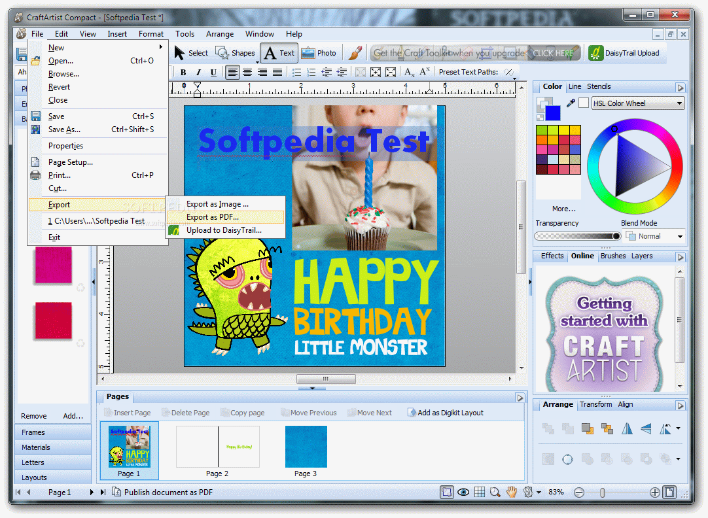
Task: Click the Export as PDF... entry
Action: (226, 217)
